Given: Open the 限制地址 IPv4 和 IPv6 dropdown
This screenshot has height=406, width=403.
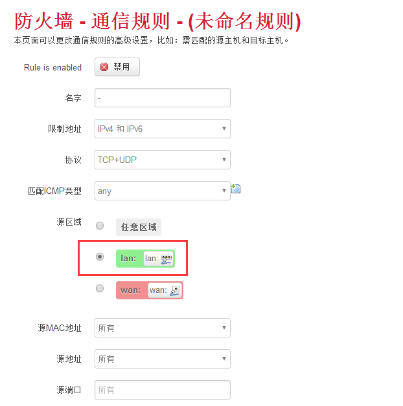Looking at the screenshot, I should pos(162,129).
